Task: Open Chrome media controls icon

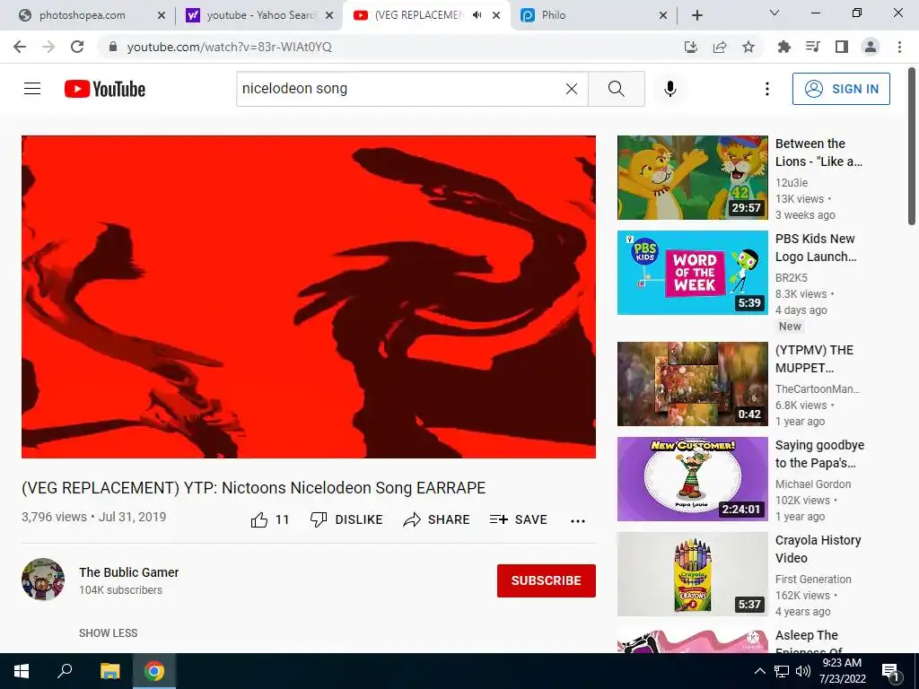Action: pyautogui.click(x=812, y=47)
